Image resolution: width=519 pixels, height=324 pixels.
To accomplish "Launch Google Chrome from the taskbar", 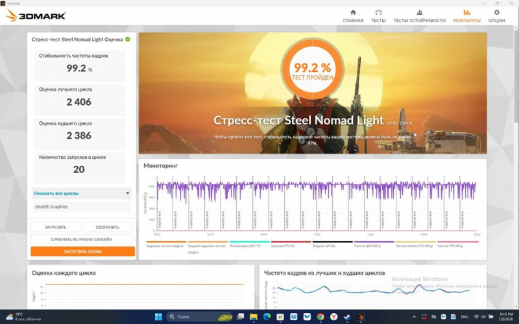I will click(x=320, y=317).
